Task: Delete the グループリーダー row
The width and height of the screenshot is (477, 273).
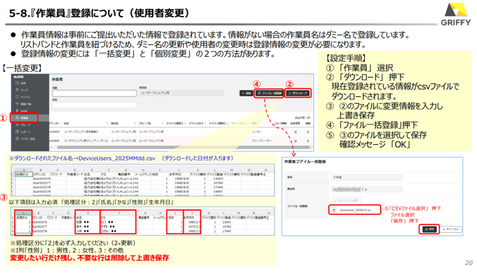Action: [x=308, y=141]
